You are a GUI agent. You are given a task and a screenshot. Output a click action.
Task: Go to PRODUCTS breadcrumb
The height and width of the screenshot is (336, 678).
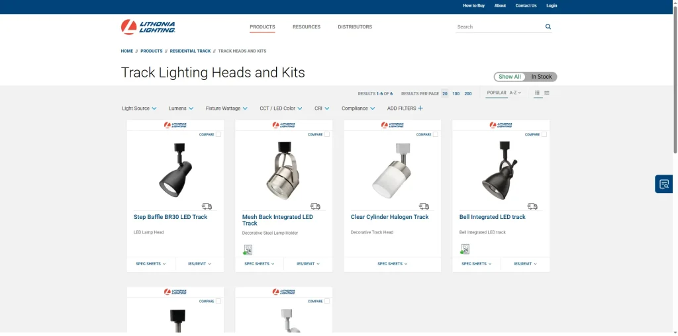point(152,51)
